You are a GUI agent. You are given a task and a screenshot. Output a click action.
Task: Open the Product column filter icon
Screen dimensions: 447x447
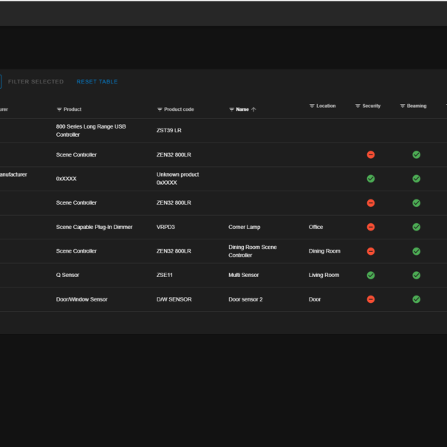pos(59,109)
